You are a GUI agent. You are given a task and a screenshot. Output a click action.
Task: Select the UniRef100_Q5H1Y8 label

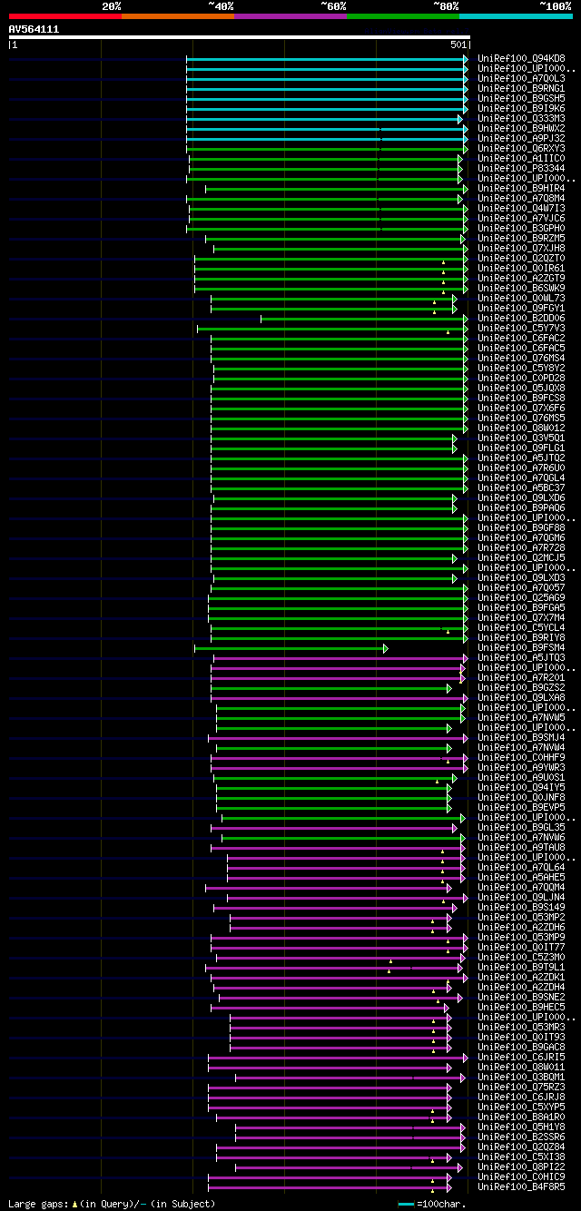[521, 1127]
